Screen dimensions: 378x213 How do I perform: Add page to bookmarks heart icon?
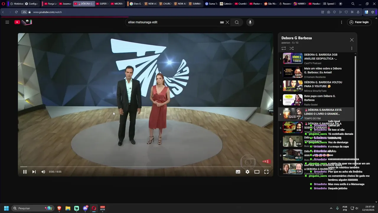point(346,12)
